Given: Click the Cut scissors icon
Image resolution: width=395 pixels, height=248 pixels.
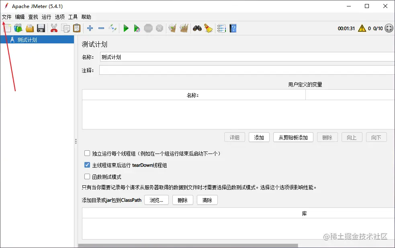Looking at the screenshot, I should click(x=54, y=28).
